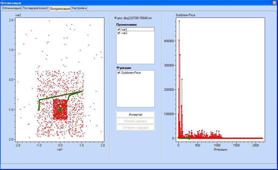The image size is (278, 170).
Task: Open the Последователност tab
Action: [35, 8]
